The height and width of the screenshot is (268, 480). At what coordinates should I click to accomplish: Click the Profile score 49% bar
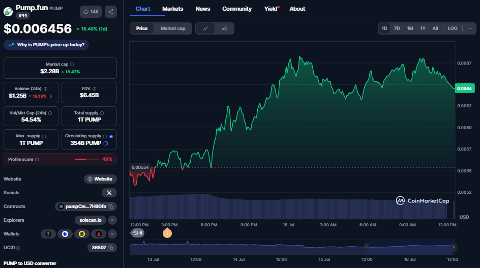[60, 159]
